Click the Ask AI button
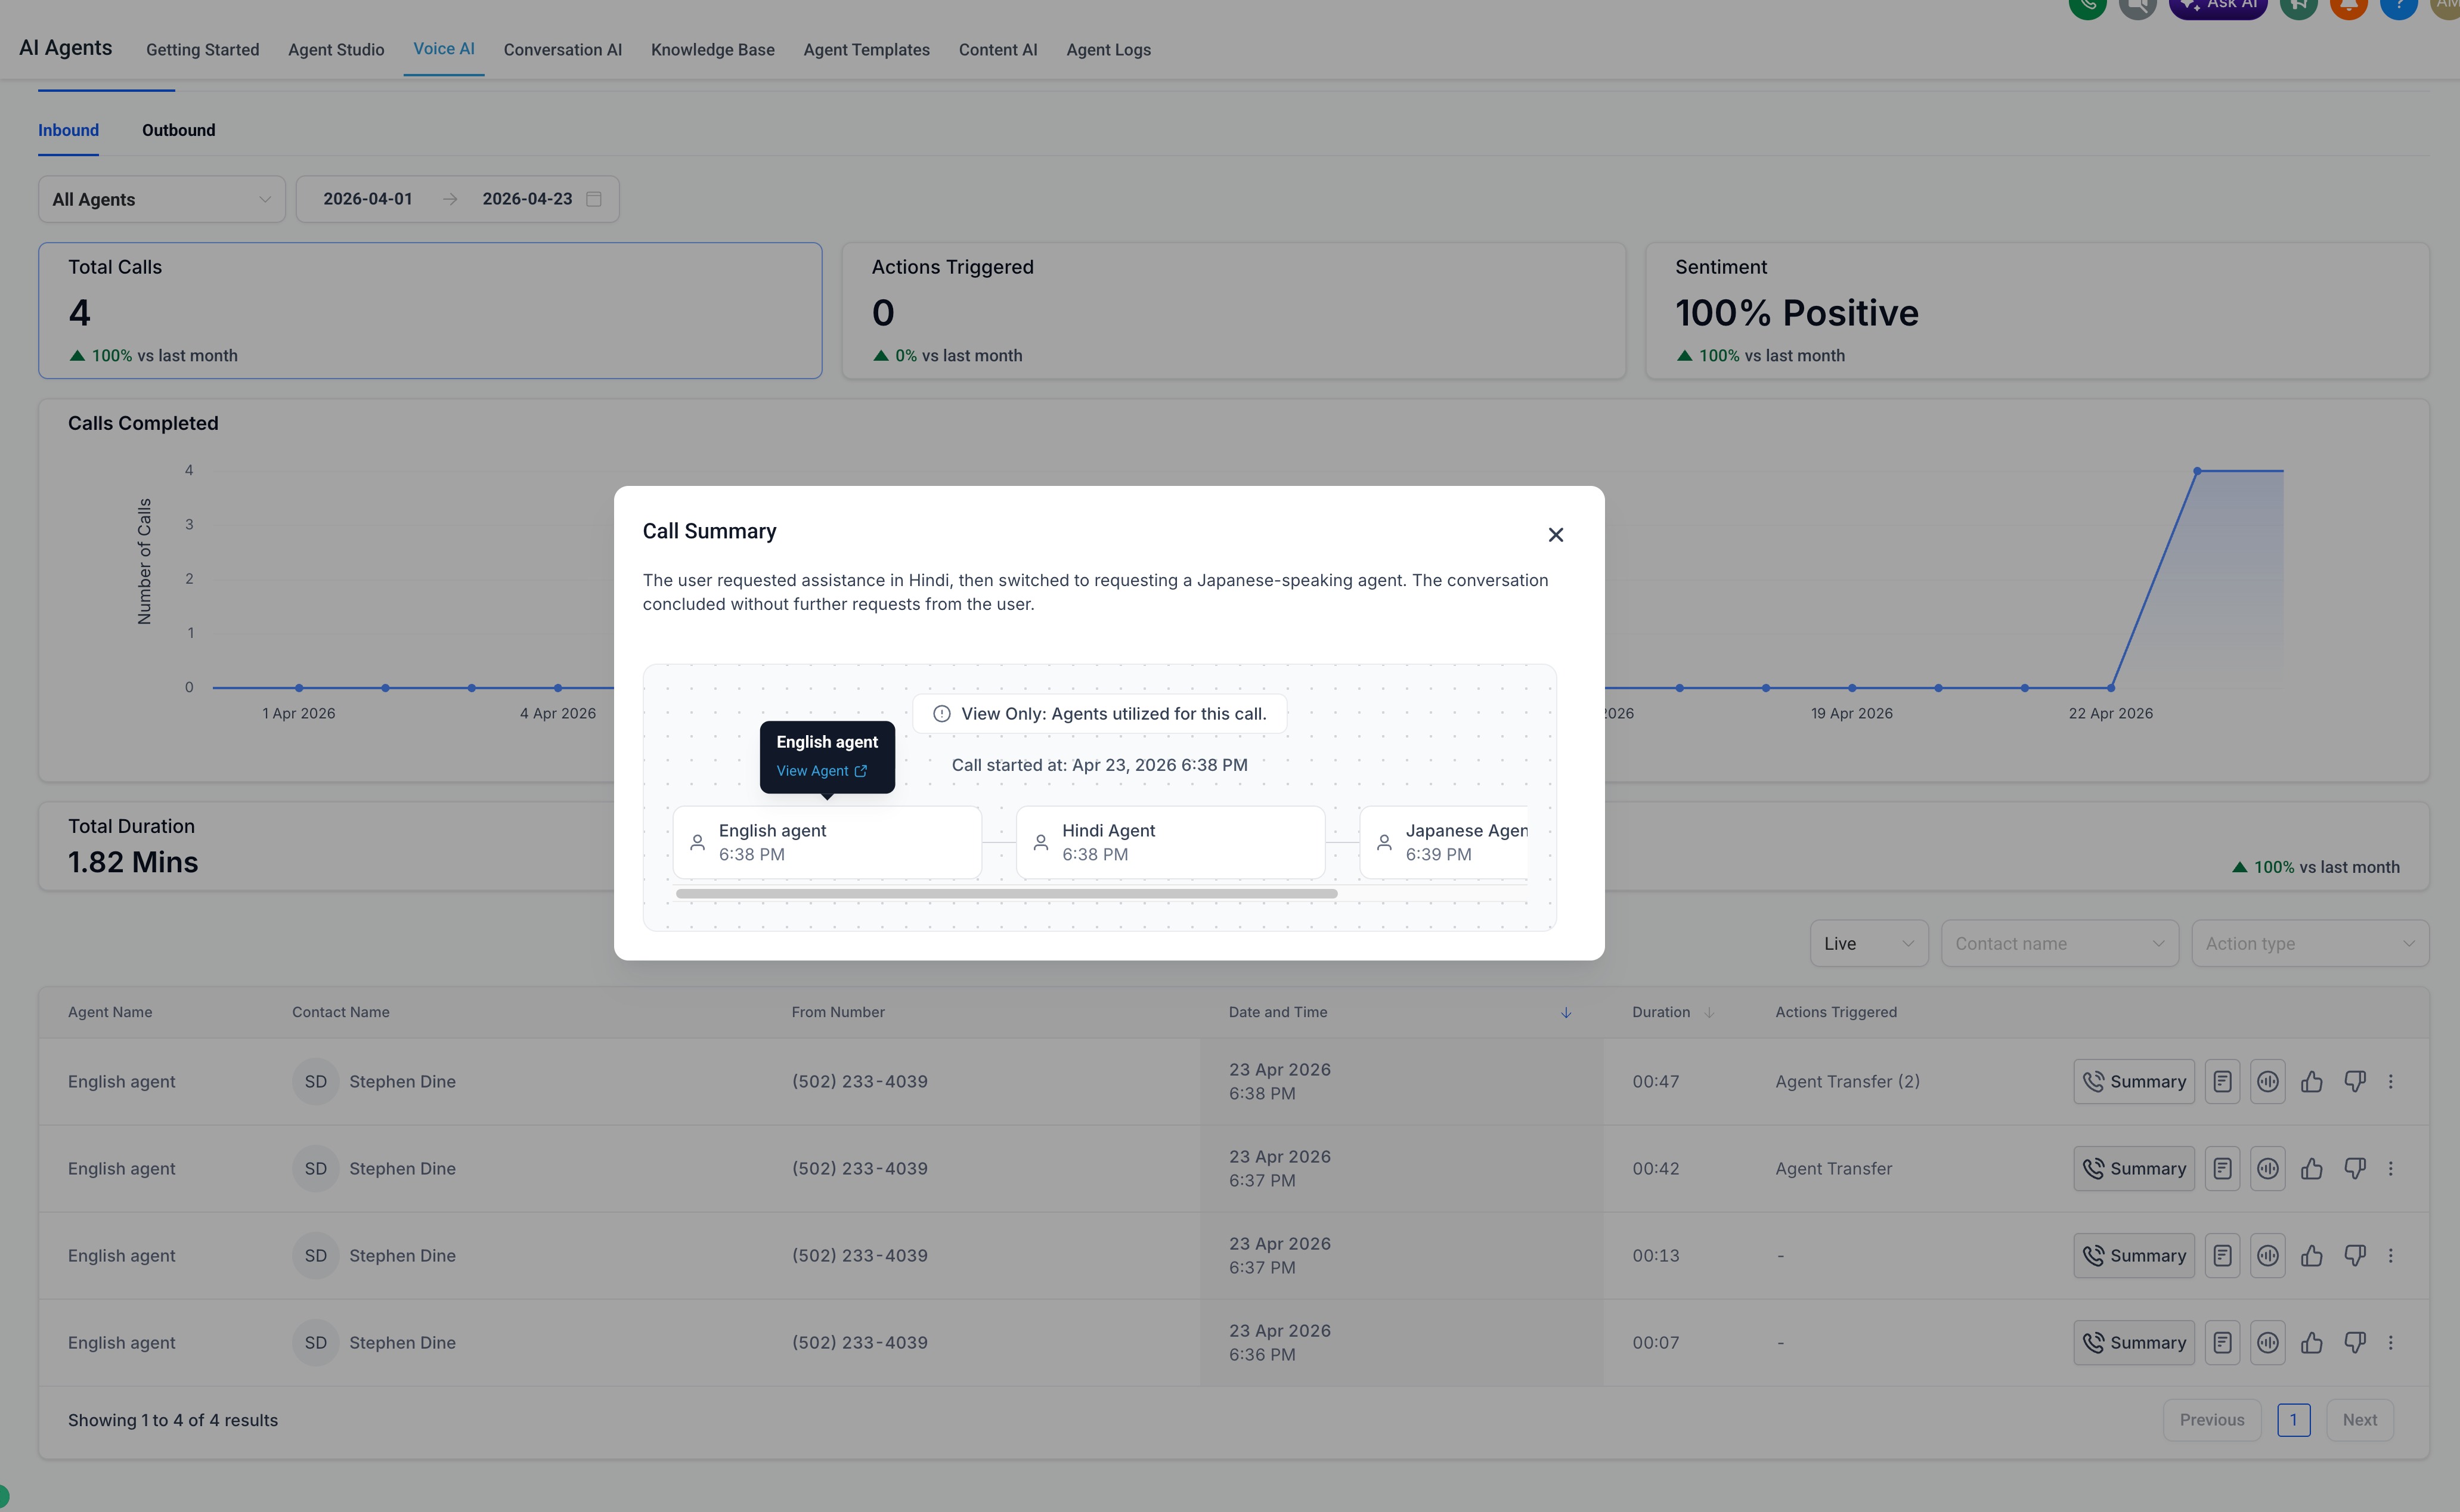 pyautogui.click(x=2218, y=5)
